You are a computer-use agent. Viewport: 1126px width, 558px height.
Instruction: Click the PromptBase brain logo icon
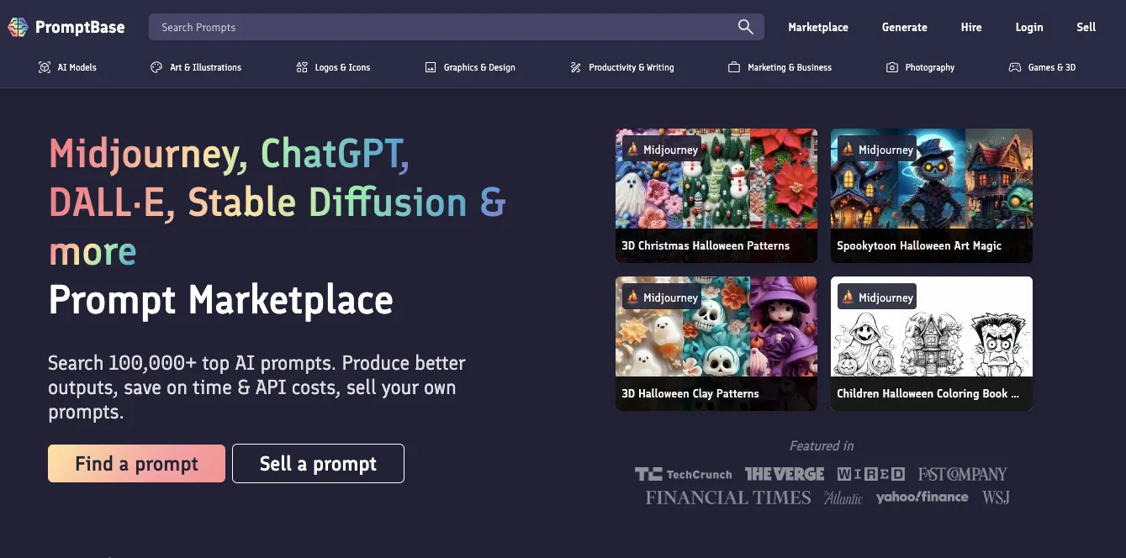18,27
